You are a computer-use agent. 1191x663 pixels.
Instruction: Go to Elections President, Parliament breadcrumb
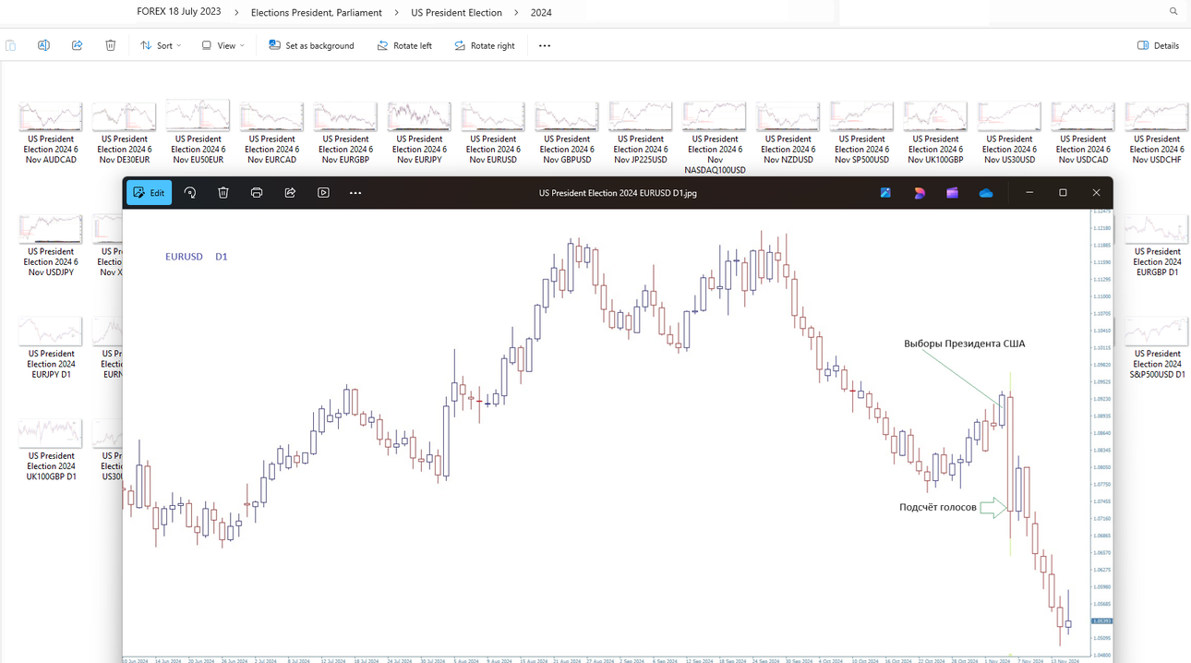(x=316, y=13)
